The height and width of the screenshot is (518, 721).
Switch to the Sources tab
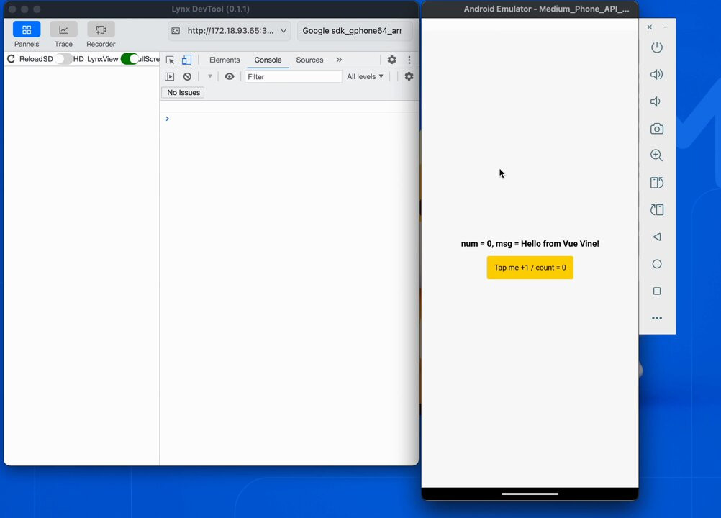[x=309, y=60]
